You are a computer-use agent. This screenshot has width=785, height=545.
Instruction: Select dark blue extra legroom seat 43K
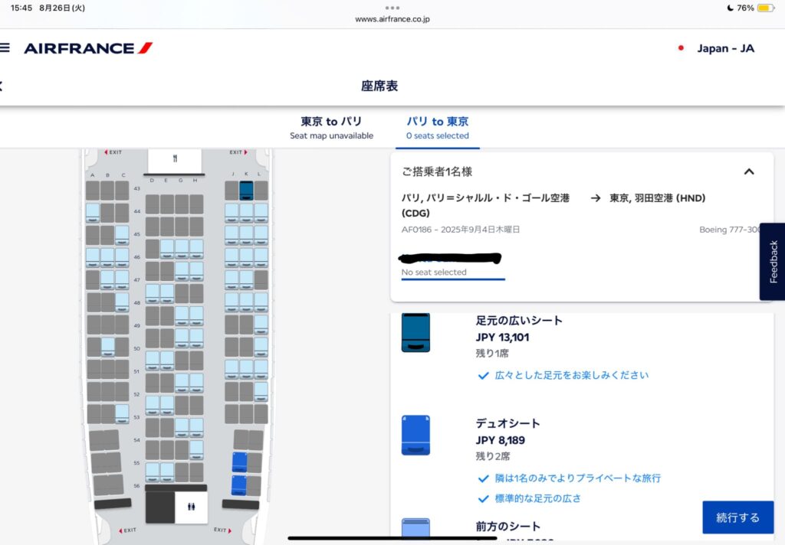(x=246, y=190)
